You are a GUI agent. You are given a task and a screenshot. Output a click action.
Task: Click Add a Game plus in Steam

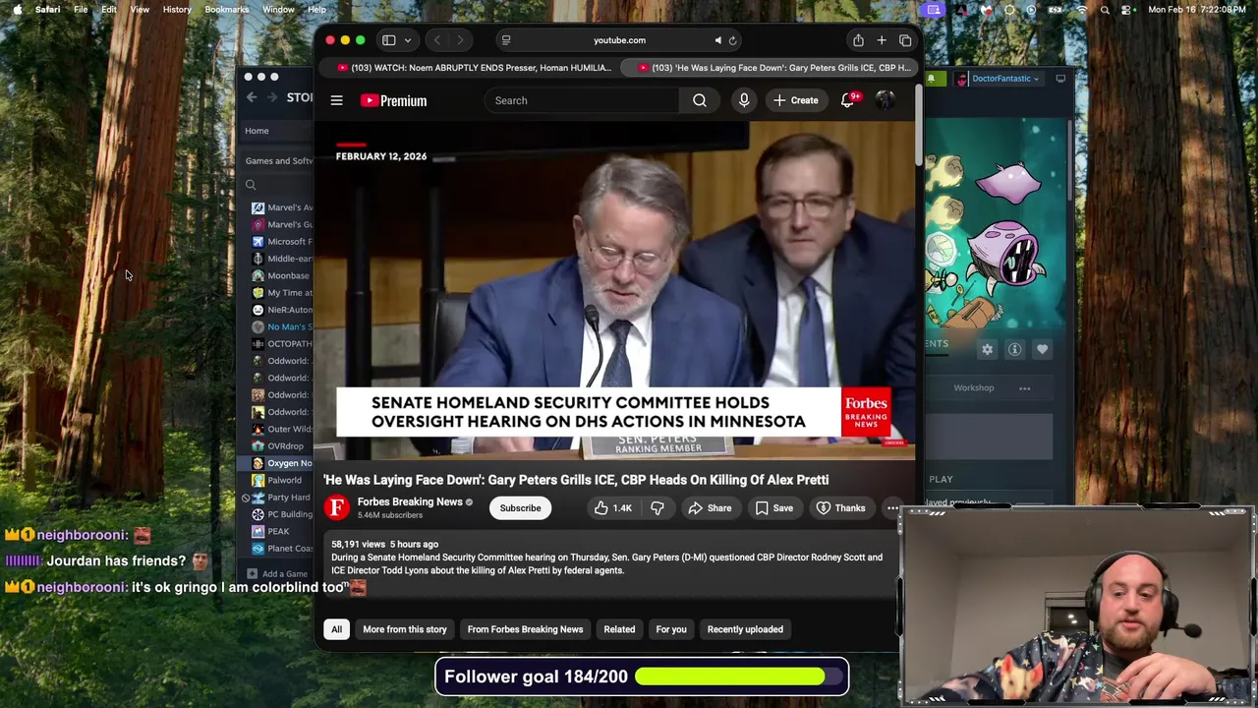252,573
